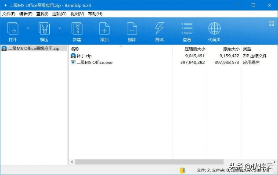Click the 打开 (Open) toolbar icon
Viewport: 278px width, 175px height.
point(13,29)
